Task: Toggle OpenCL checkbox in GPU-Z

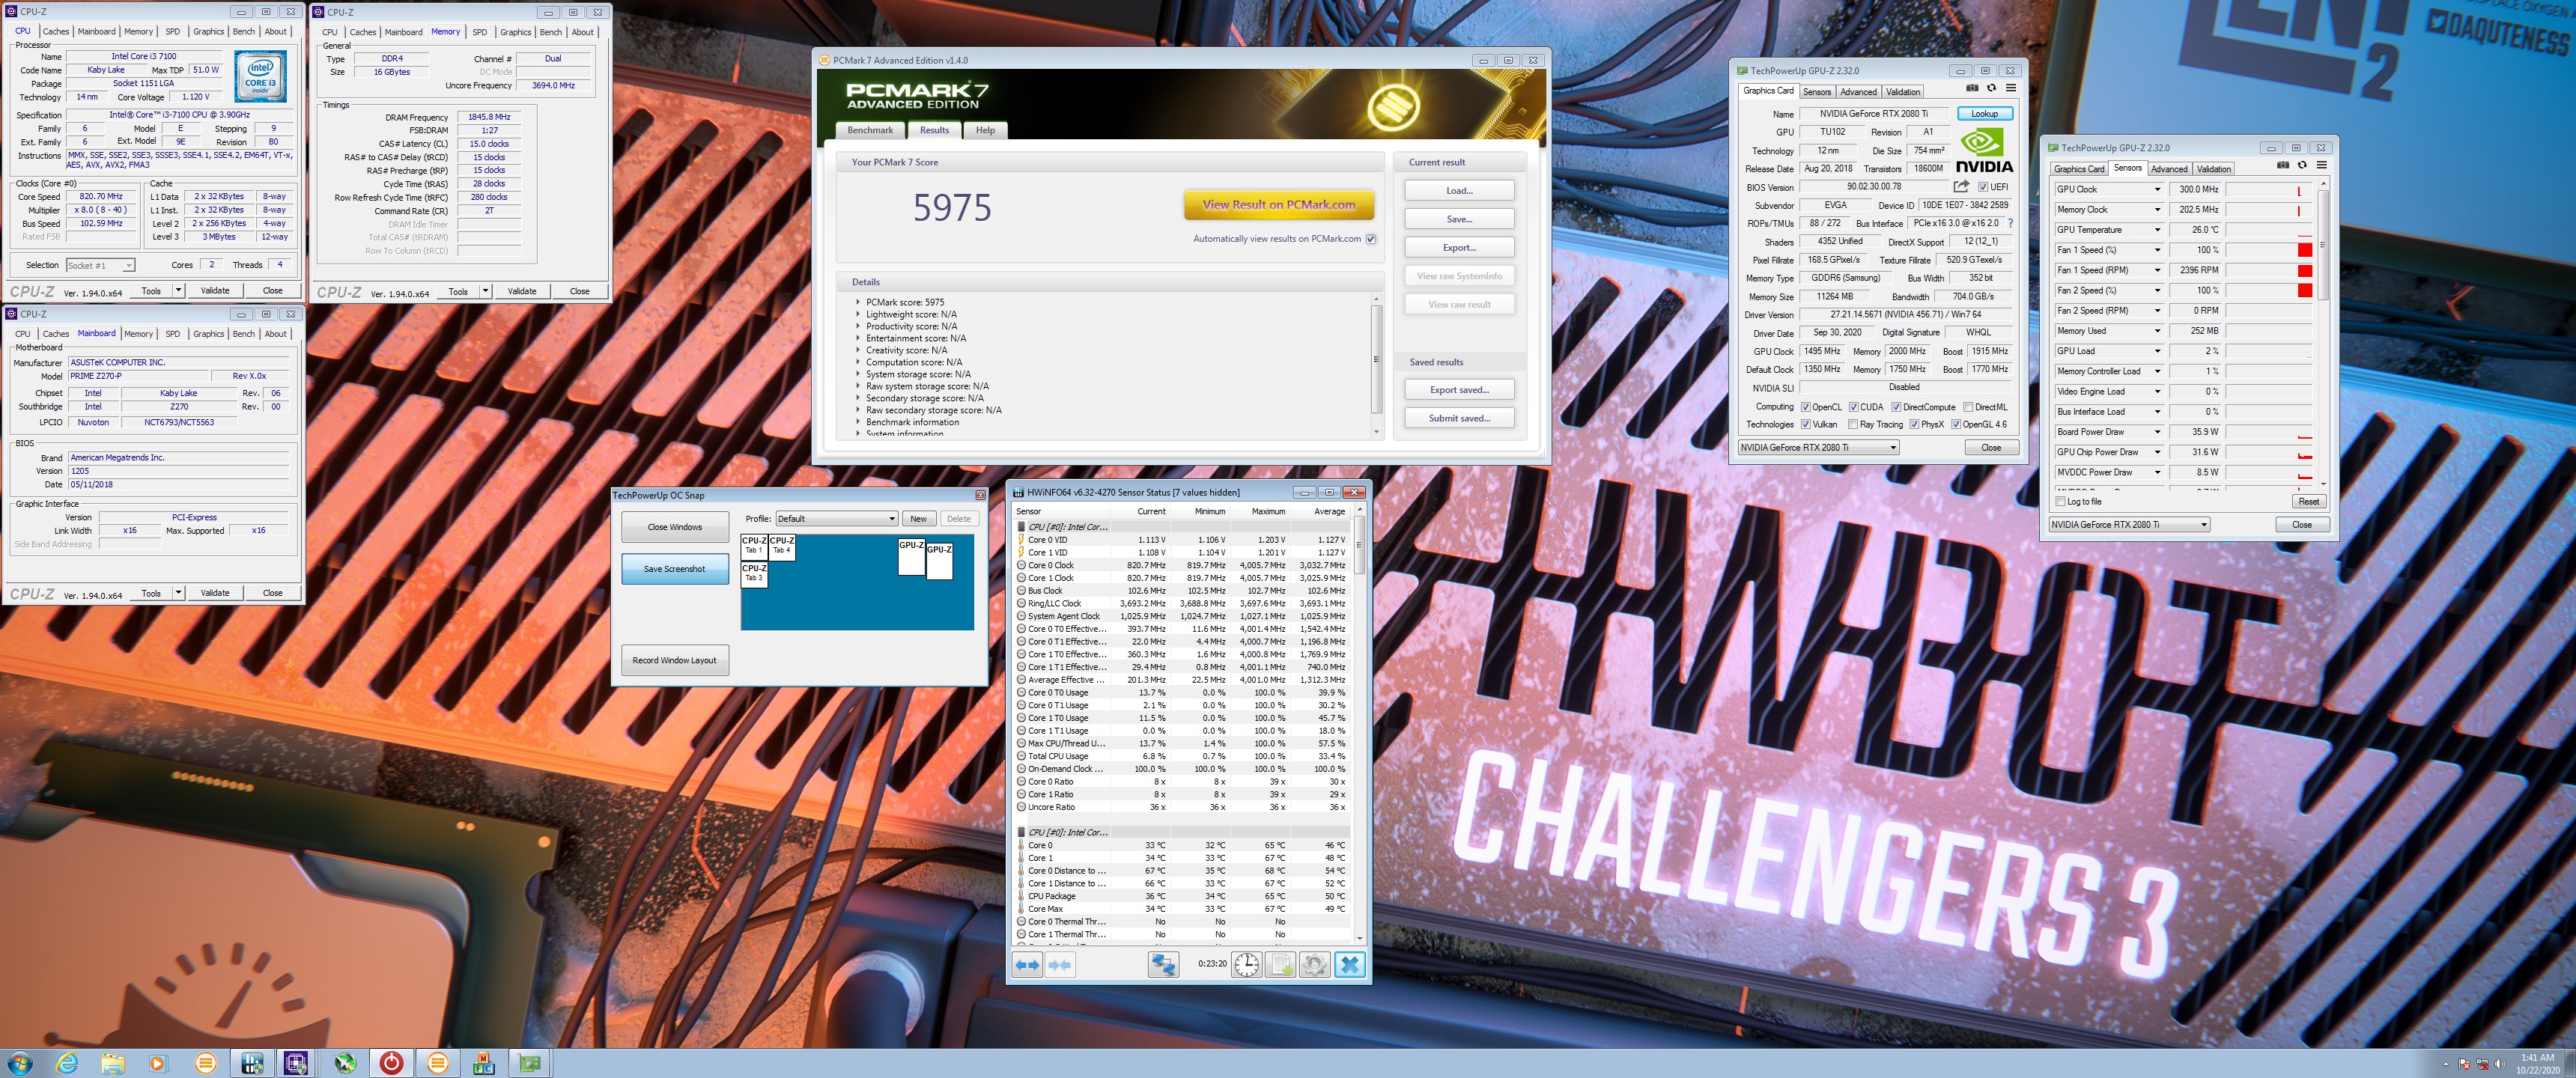Action: click(1805, 407)
